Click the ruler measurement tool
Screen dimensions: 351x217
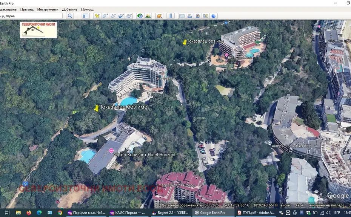click(171, 16)
